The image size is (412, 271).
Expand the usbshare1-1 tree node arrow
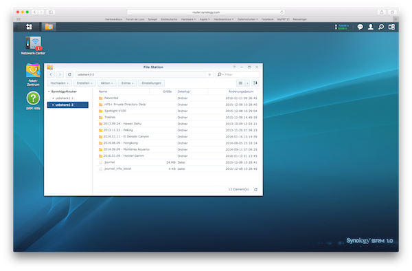pyautogui.click(x=53, y=98)
